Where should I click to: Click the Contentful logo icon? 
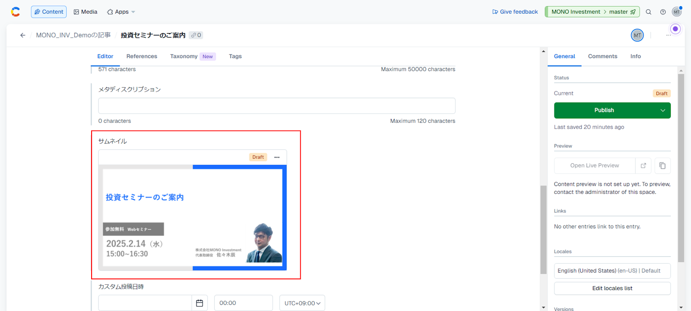[16, 12]
